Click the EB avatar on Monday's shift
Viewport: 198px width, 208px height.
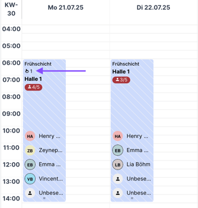tap(30, 164)
